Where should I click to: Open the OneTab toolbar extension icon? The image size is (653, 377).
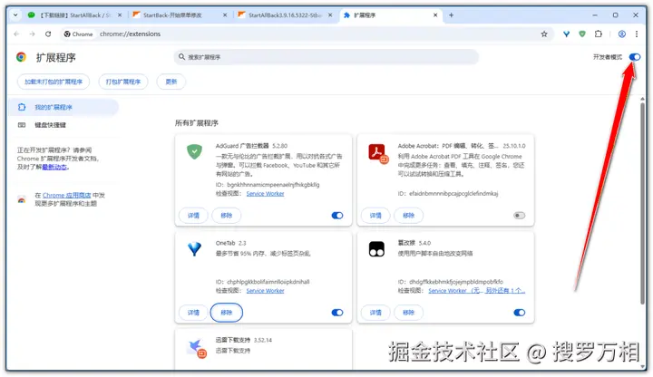point(566,34)
